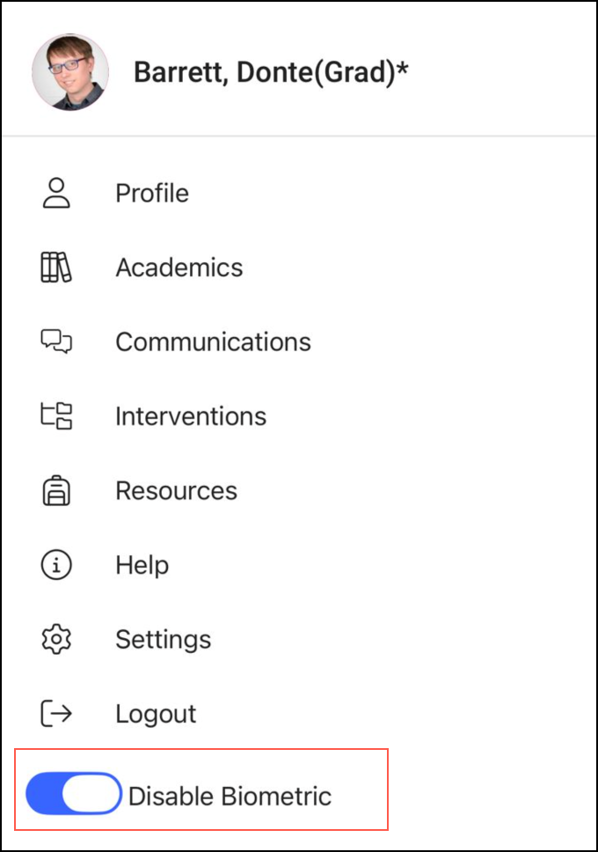Select the Help text label

(x=142, y=565)
